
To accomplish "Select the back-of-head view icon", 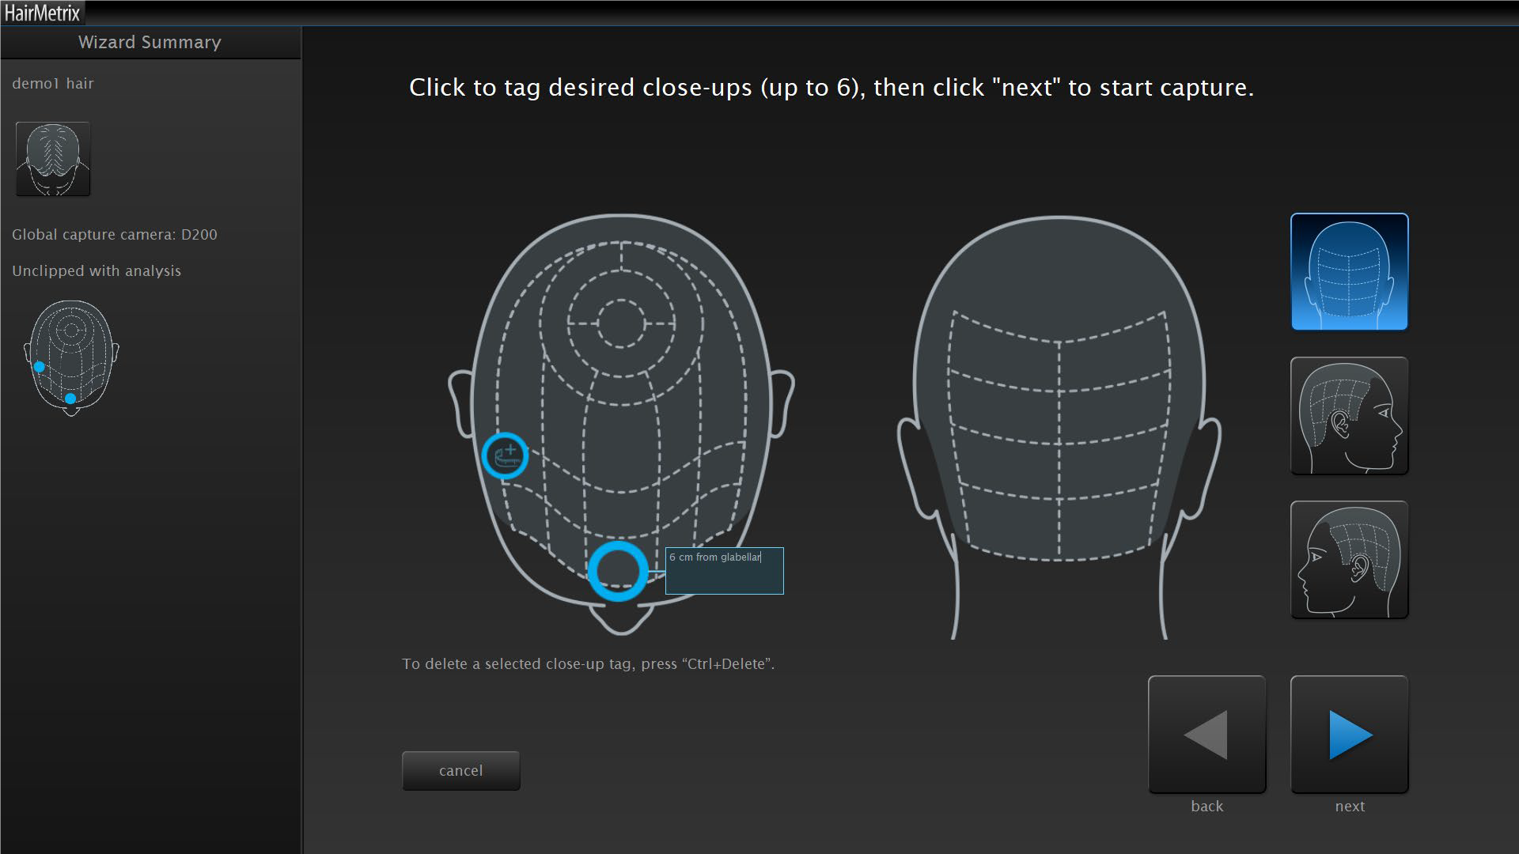I will (1349, 272).
